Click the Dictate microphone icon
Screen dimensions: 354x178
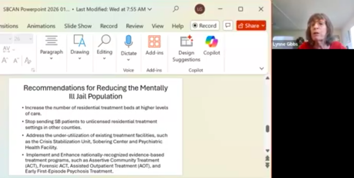click(129, 41)
